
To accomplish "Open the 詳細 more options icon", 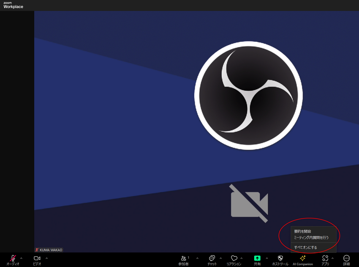I will (346, 258).
